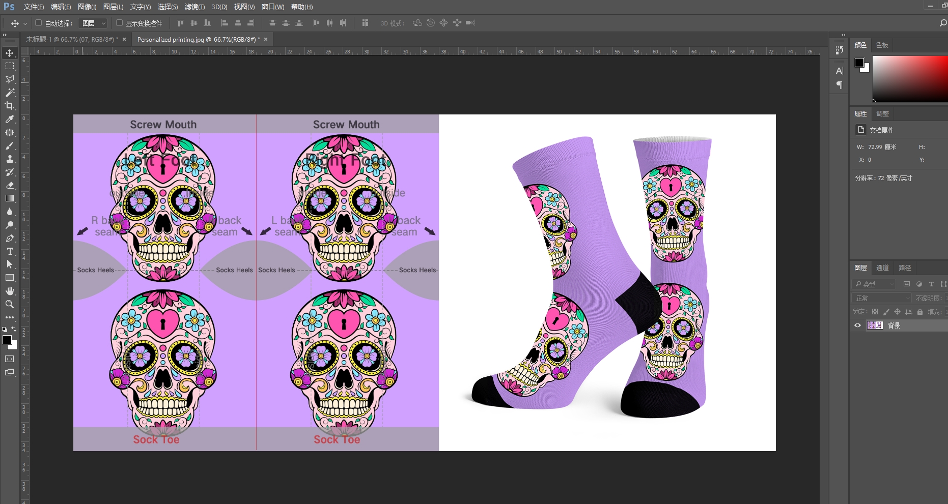Select the Zoom tool

coord(10,304)
